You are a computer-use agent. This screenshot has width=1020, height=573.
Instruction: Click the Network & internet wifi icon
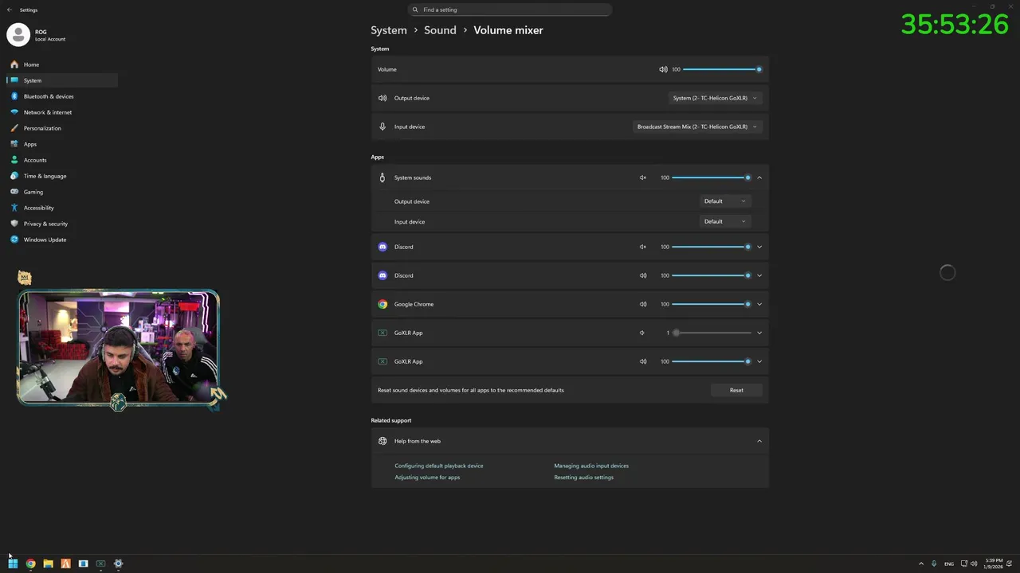point(14,112)
